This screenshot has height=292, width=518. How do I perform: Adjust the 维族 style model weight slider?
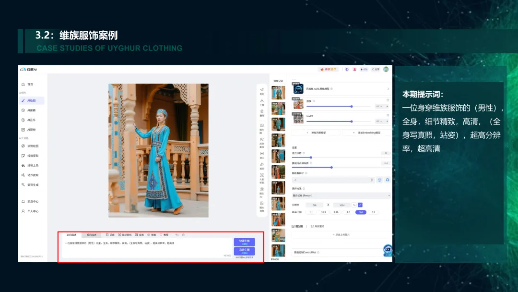tap(339, 107)
